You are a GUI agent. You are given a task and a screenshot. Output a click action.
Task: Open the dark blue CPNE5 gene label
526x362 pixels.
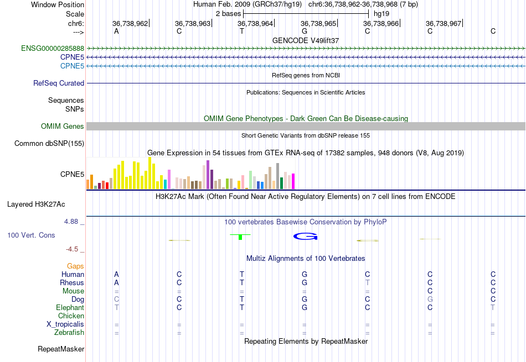(72, 57)
